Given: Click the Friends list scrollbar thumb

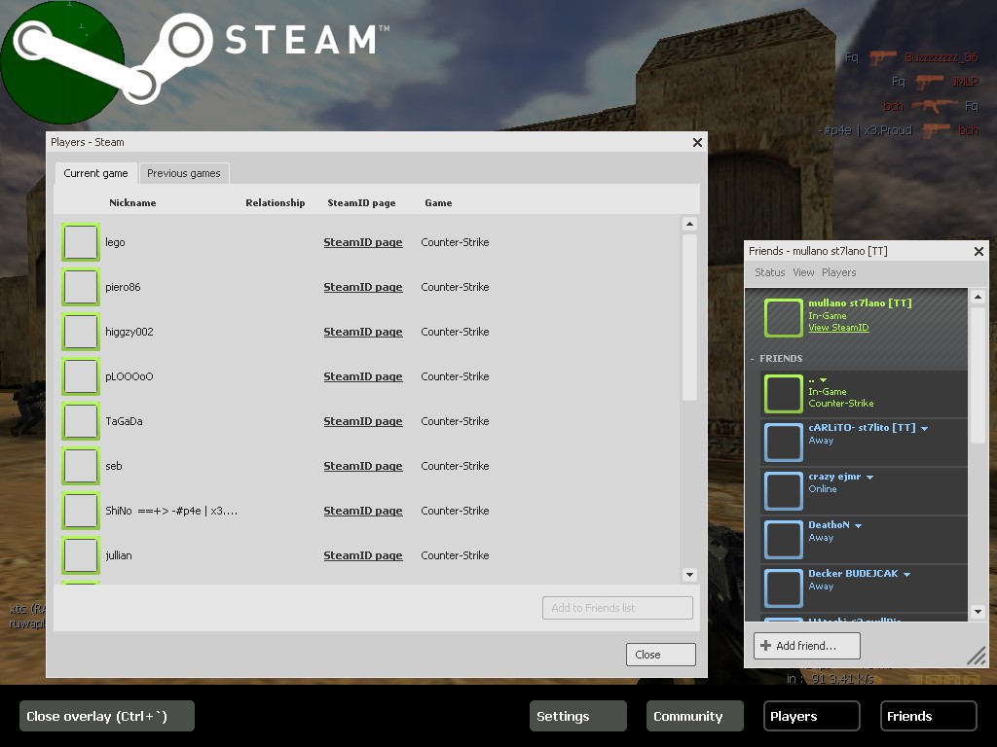Looking at the screenshot, I should click(978, 375).
